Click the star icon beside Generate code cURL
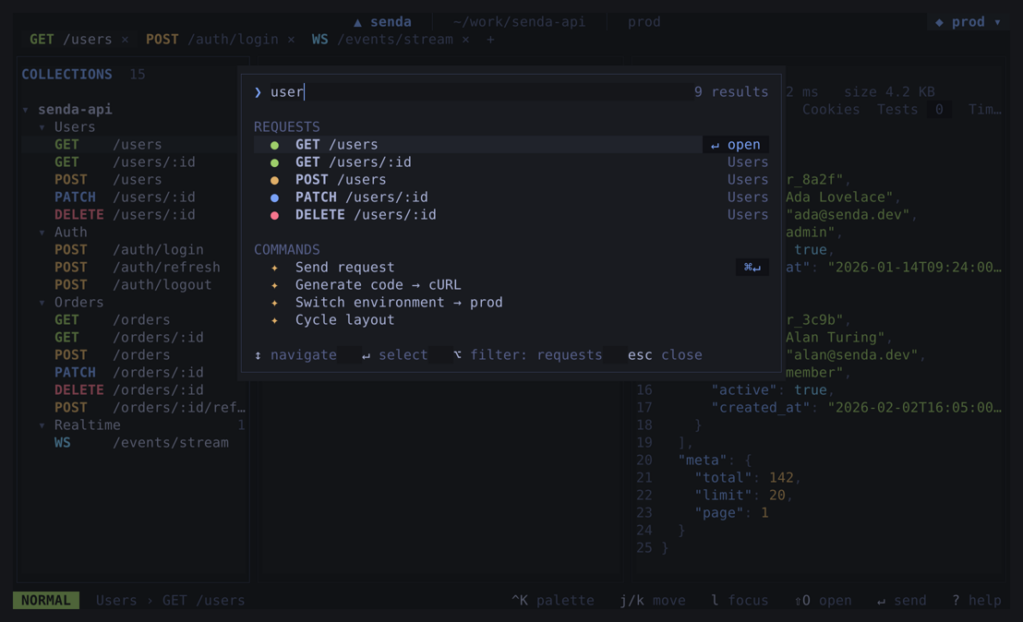The height and width of the screenshot is (622, 1023). [x=274, y=285]
